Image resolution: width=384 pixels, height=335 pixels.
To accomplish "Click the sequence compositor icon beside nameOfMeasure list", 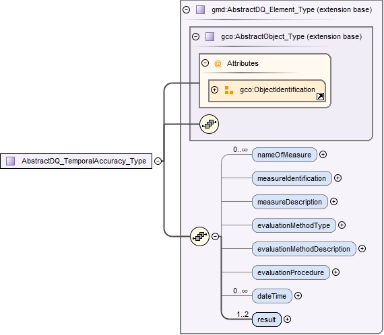I will [199, 237].
